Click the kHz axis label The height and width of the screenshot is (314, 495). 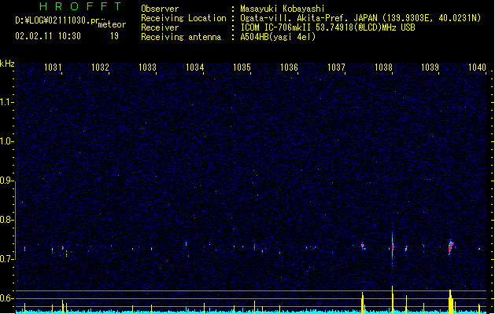[x=7, y=64]
